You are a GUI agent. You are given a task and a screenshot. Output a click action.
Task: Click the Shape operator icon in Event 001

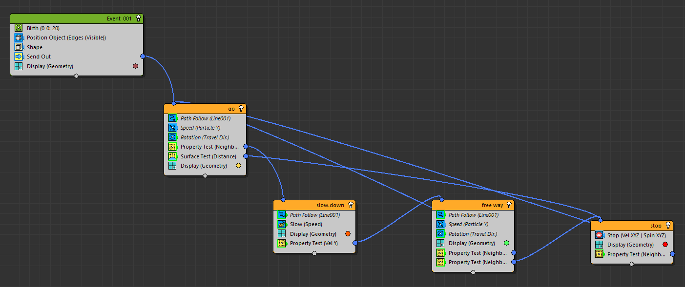(19, 47)
